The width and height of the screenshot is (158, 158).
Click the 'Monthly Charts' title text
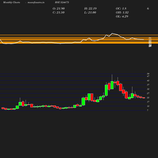11,2
